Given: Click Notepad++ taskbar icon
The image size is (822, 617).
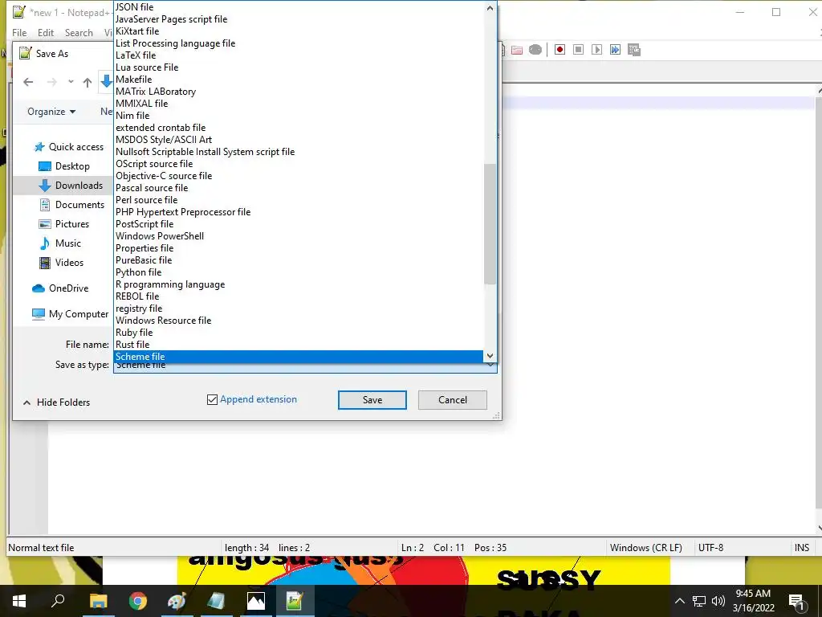Looking at the screenshot, I should pyautogui.click(x=295, y=601).
